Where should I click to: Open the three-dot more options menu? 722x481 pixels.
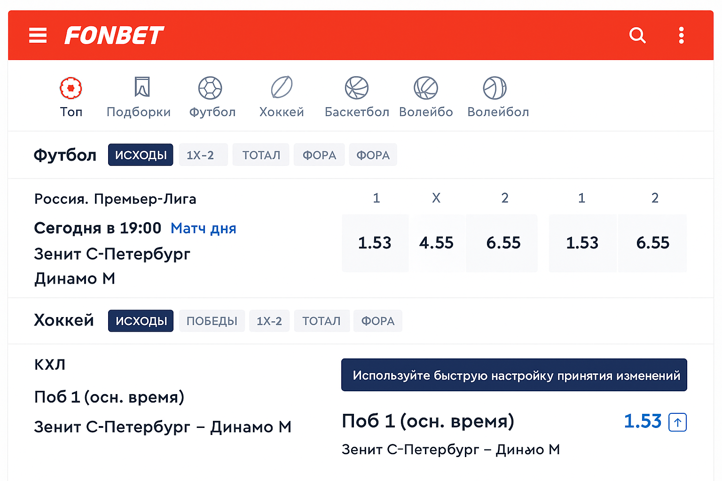pos(681,35)
